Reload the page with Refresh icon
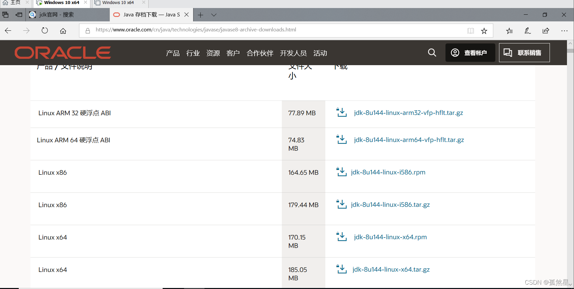 [45, 31]
